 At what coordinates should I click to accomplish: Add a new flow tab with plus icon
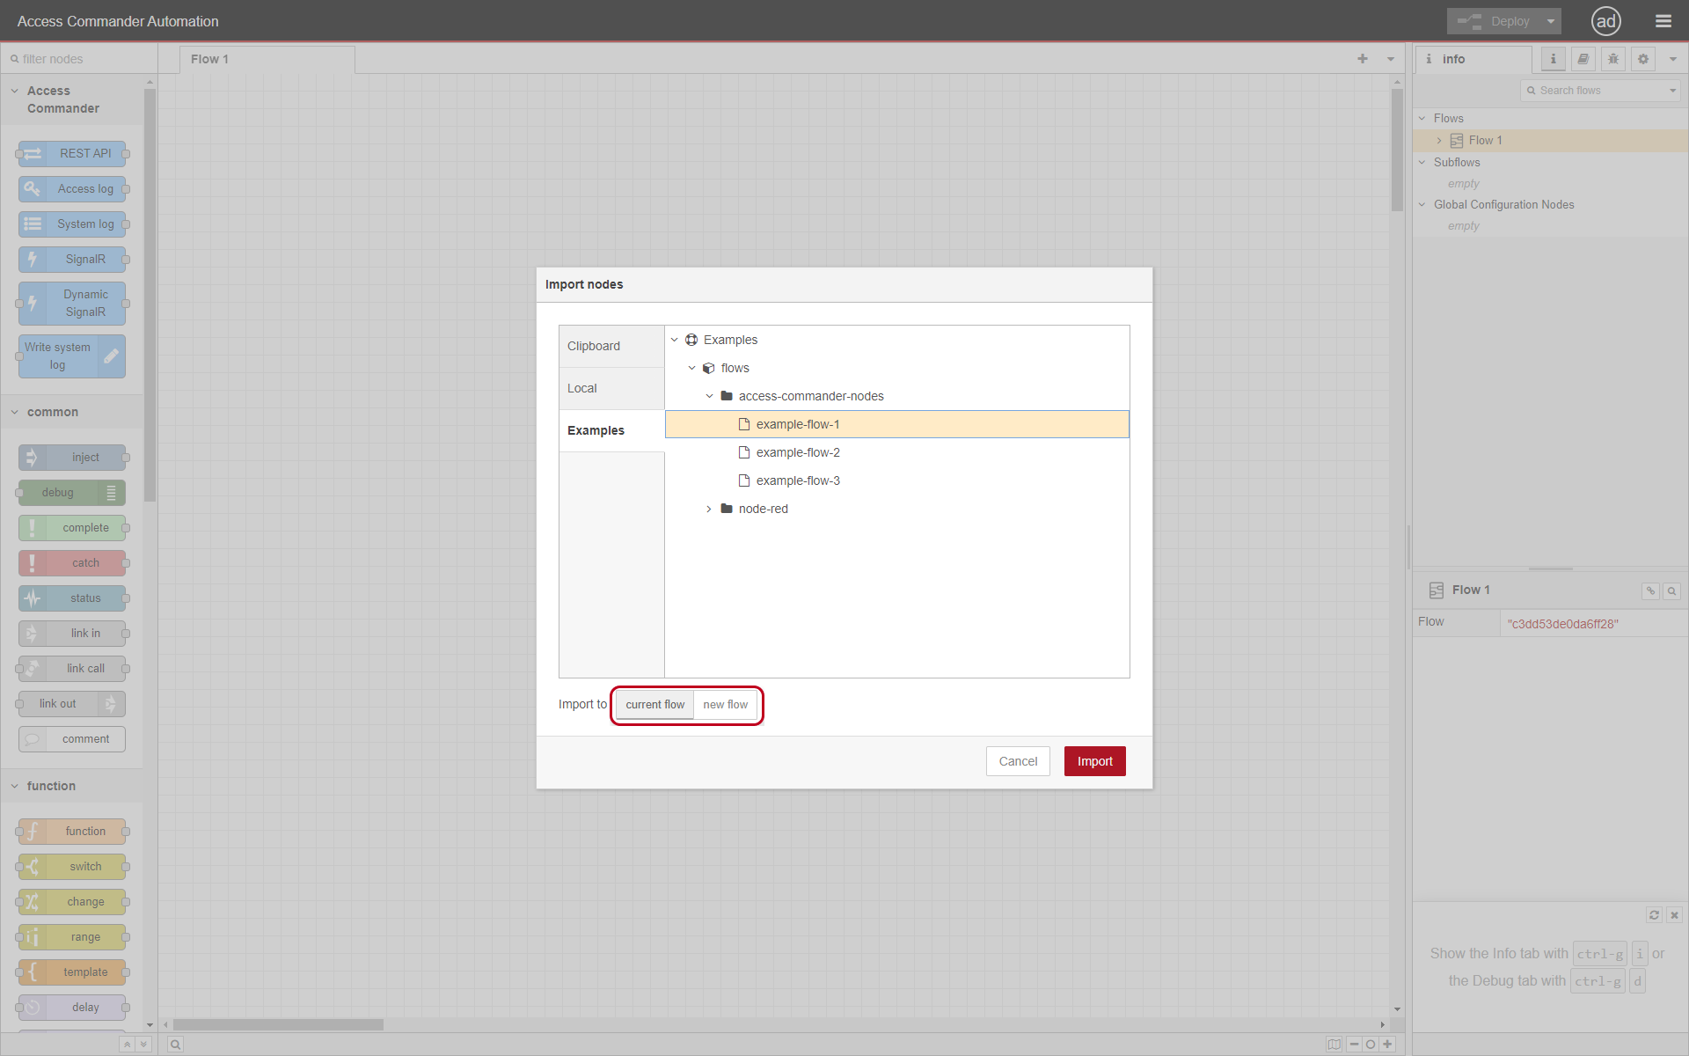click(x=1363, y=59)
